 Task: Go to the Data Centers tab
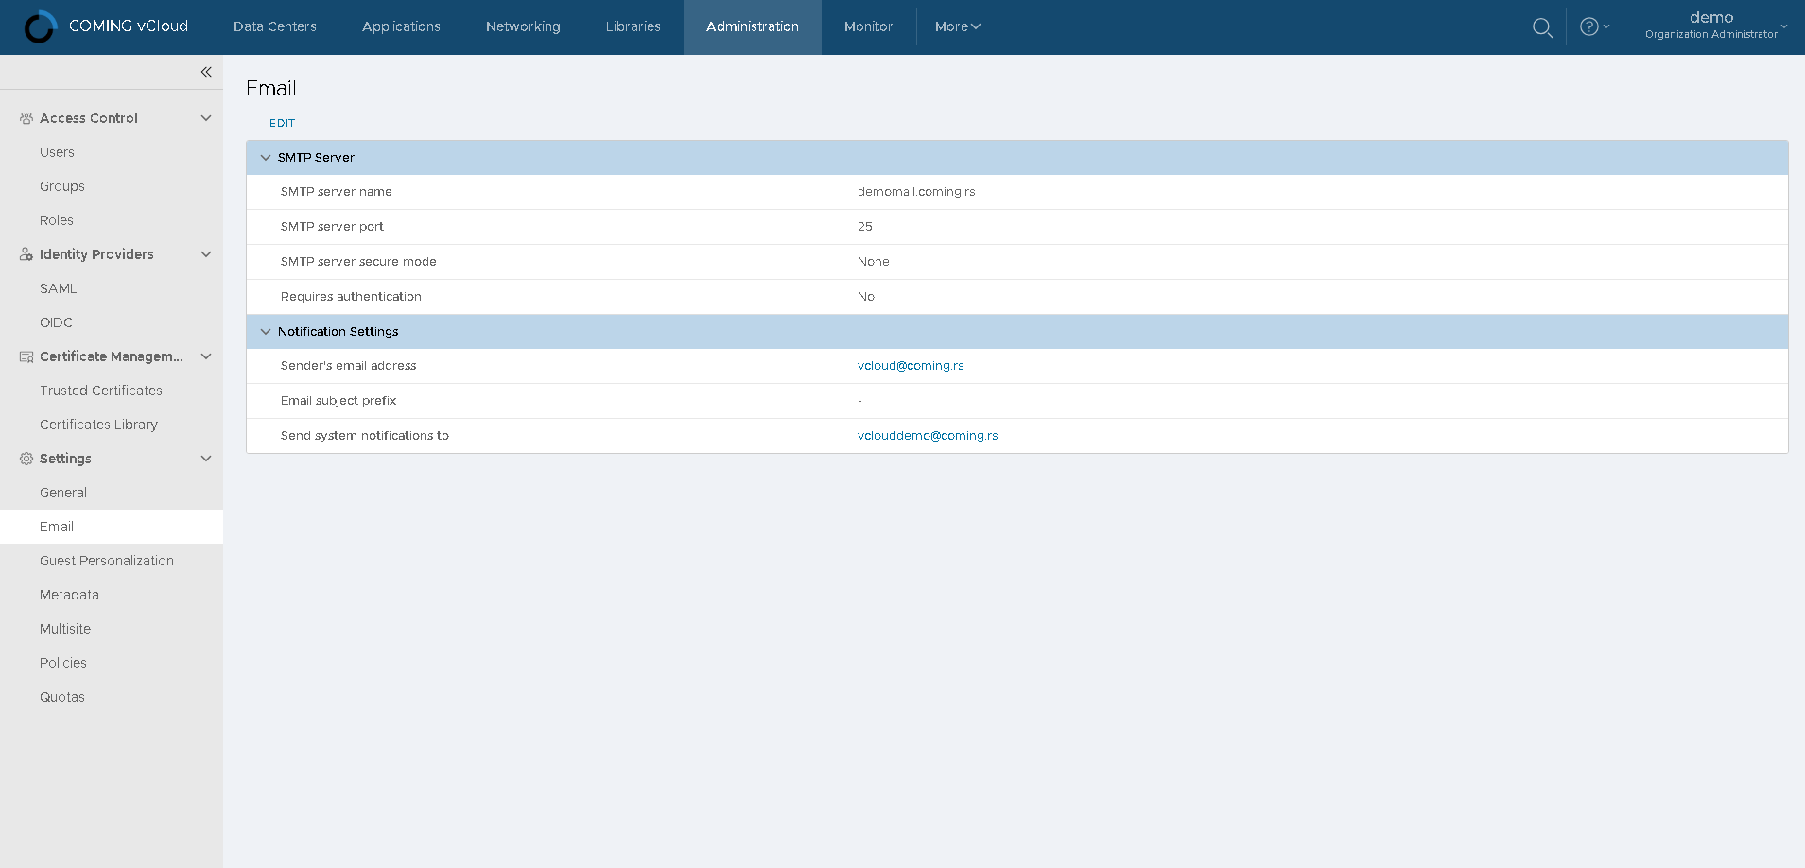click(275, 26)
